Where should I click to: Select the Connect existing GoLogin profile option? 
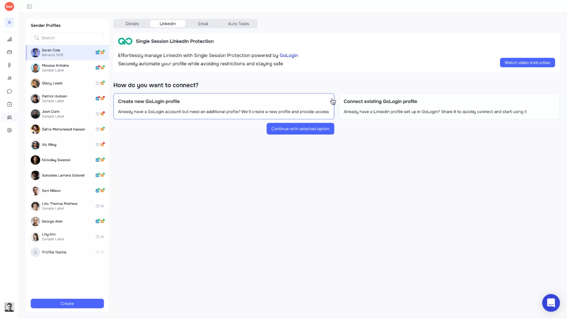[x=449, y=106]
